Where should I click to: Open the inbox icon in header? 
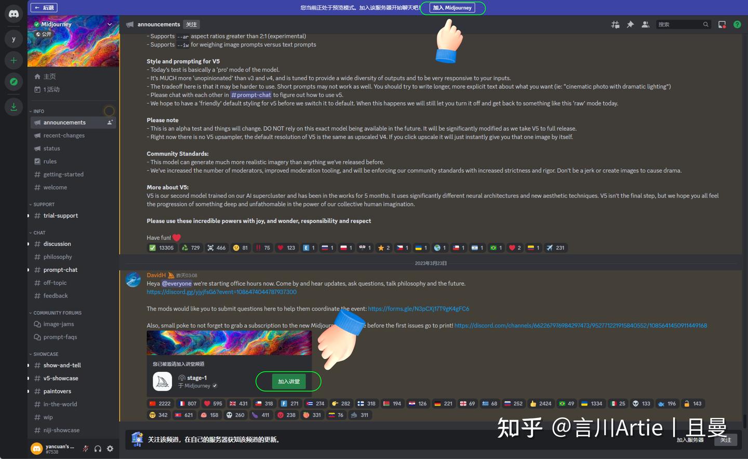click(x=722, y=24)
